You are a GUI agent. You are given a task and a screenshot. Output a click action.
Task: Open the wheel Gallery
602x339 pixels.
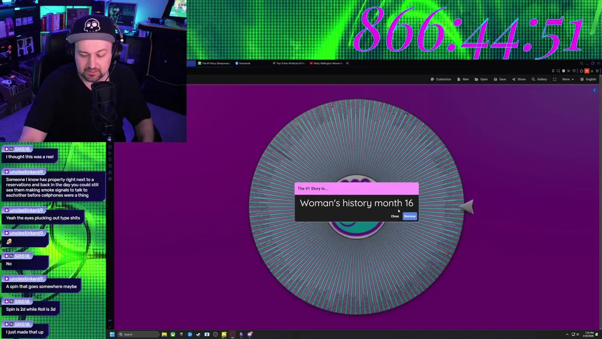539,79
